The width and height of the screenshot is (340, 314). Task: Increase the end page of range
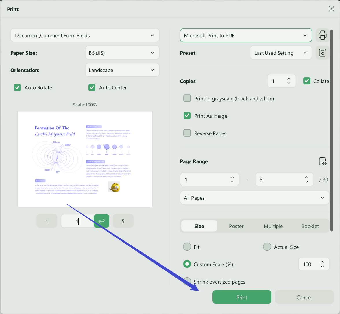306,177
